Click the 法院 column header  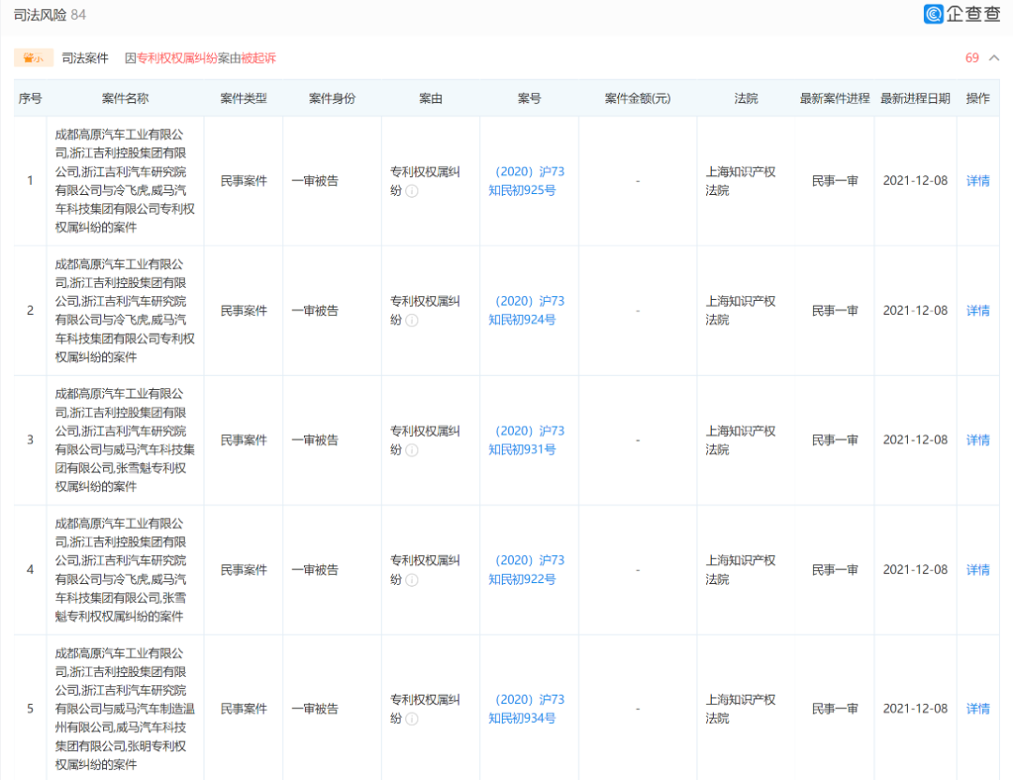[746, 98]
